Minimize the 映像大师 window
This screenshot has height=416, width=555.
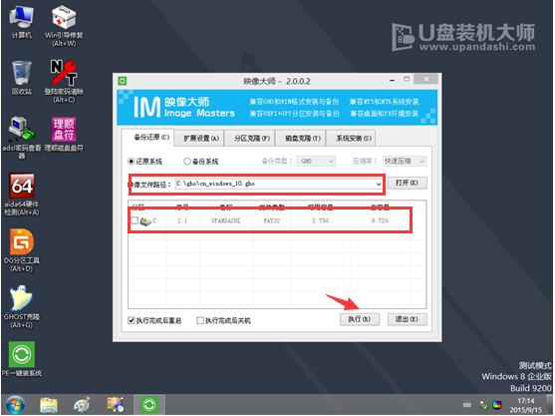point(392,81)
